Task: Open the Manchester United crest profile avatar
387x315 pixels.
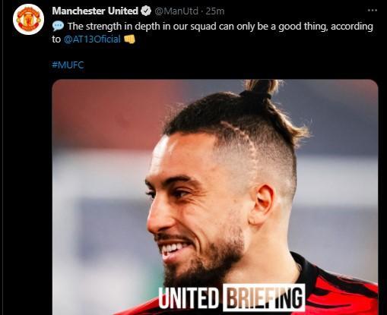Action: tap(28, 19)
